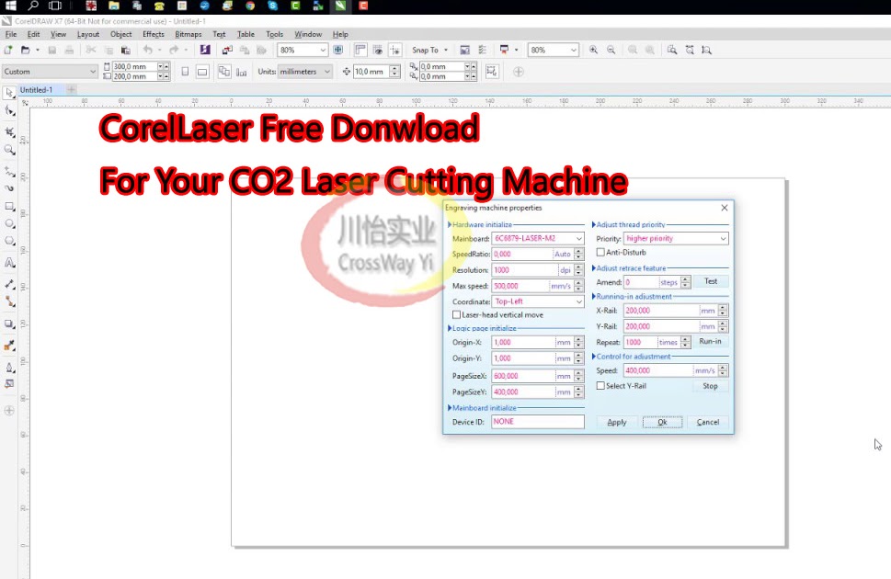This screenshot has width=891, height=579.
Task: Open the Tools menu
Action: tap(274, 34)
